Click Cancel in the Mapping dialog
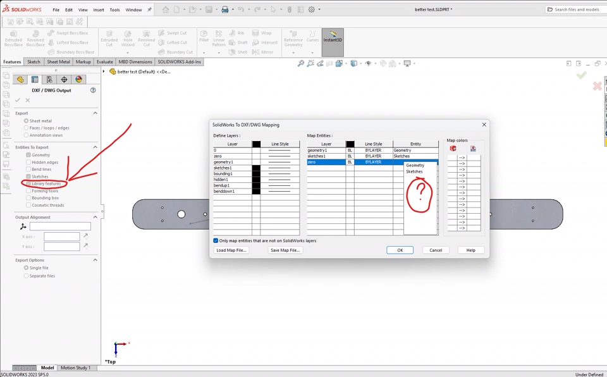Viewport: 607px width, 377px height. 436,250
